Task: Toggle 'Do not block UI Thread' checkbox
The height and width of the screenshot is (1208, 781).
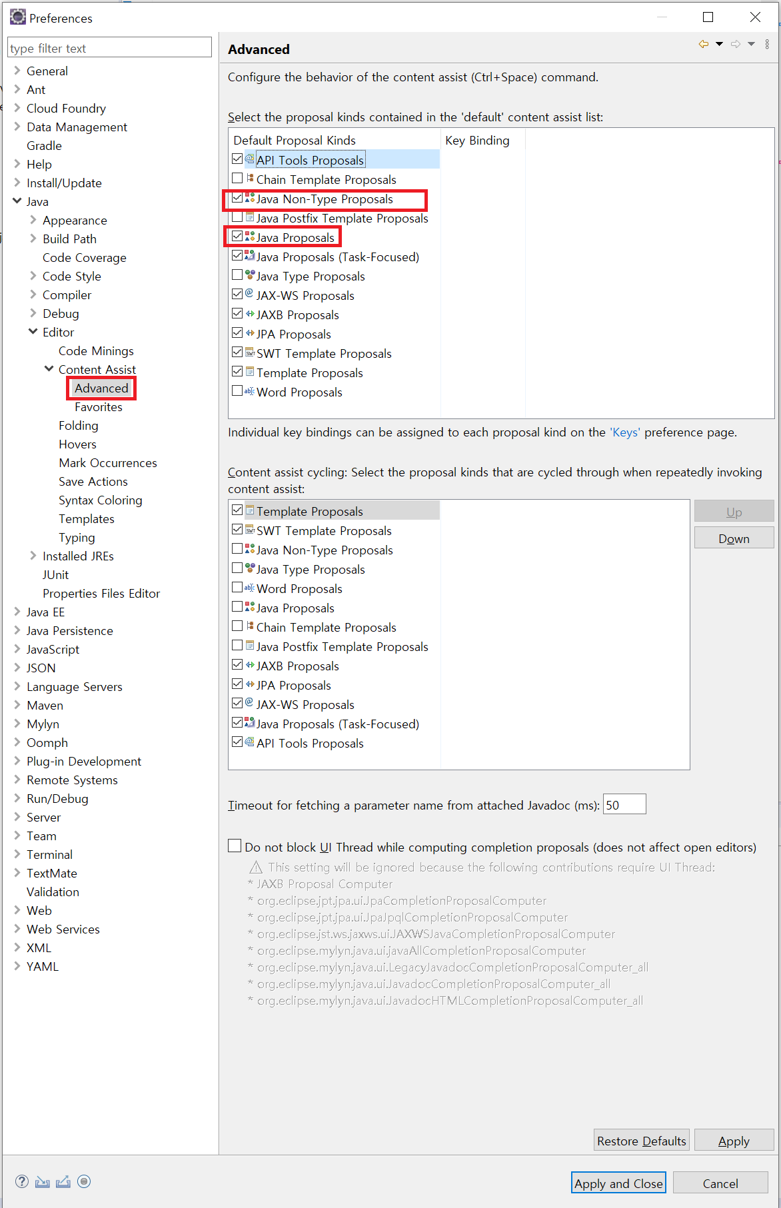Action: pyautogui.click(x=235, y=846)
